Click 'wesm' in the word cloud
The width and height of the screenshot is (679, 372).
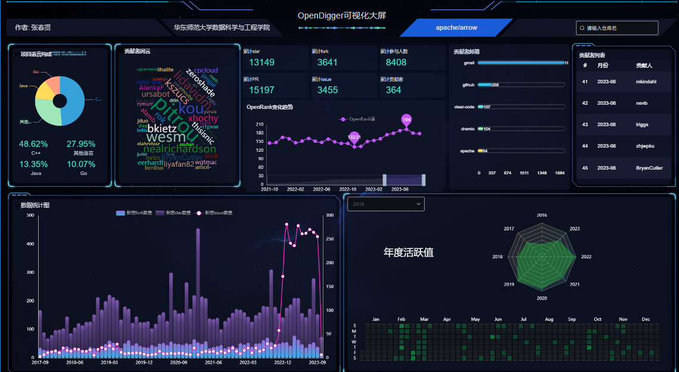[166, 137]
